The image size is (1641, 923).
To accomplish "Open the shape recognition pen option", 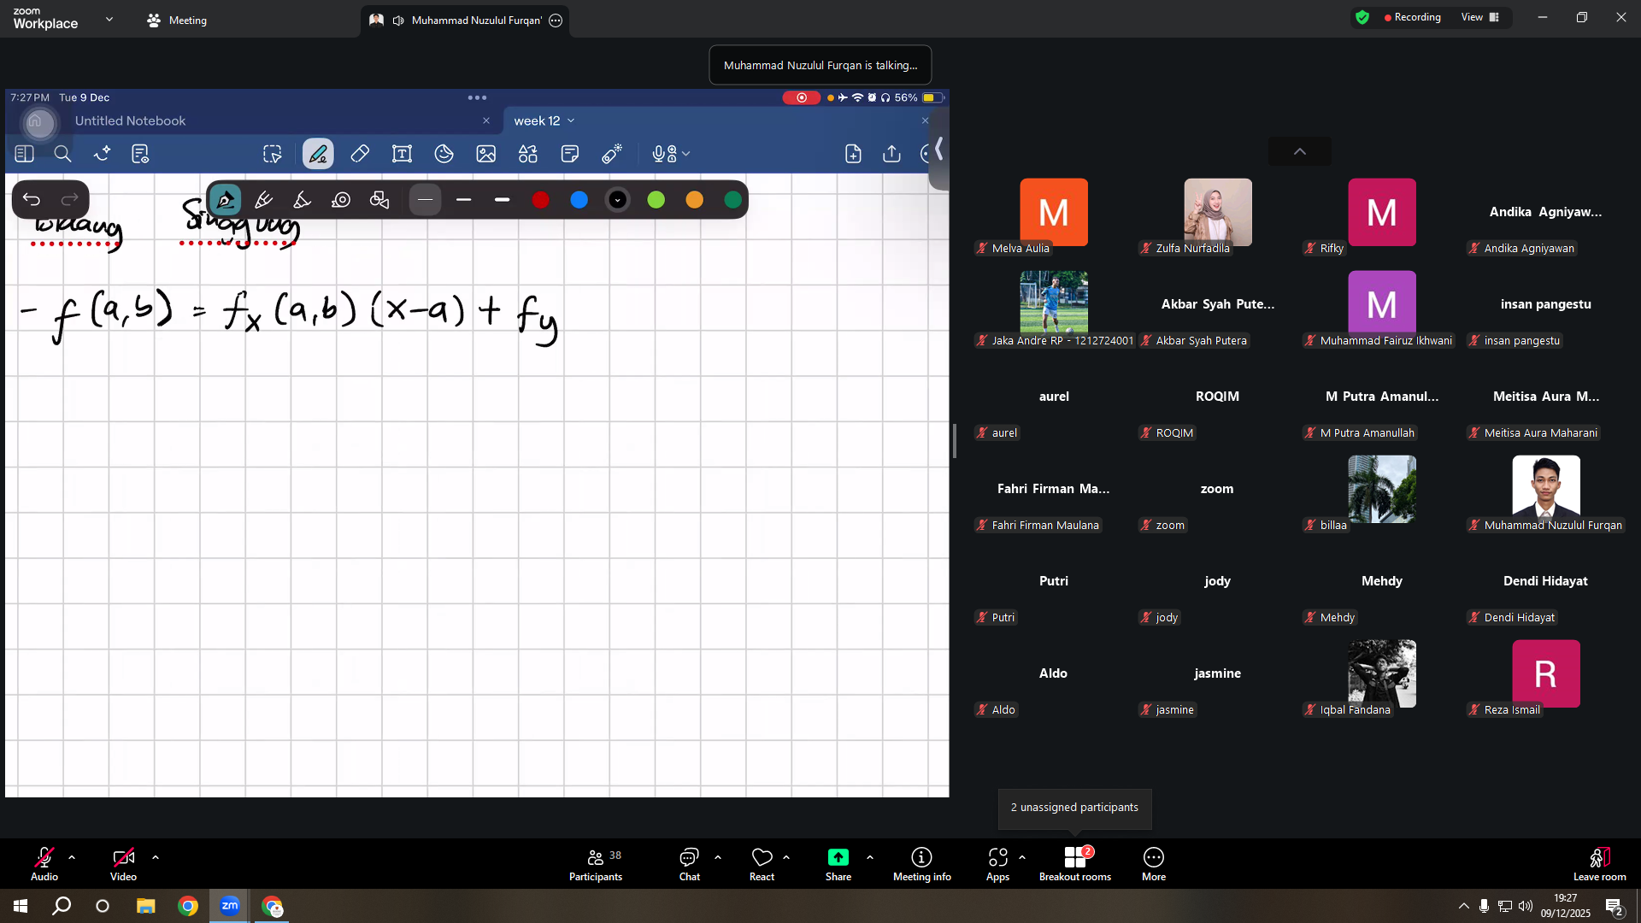I will 379,200.
